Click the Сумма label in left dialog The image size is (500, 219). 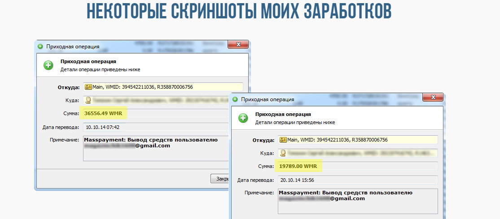71,113
